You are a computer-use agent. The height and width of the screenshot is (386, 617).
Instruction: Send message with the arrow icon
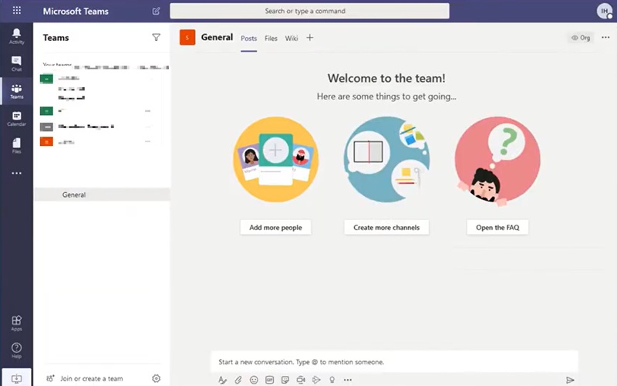tap(570, 380)
